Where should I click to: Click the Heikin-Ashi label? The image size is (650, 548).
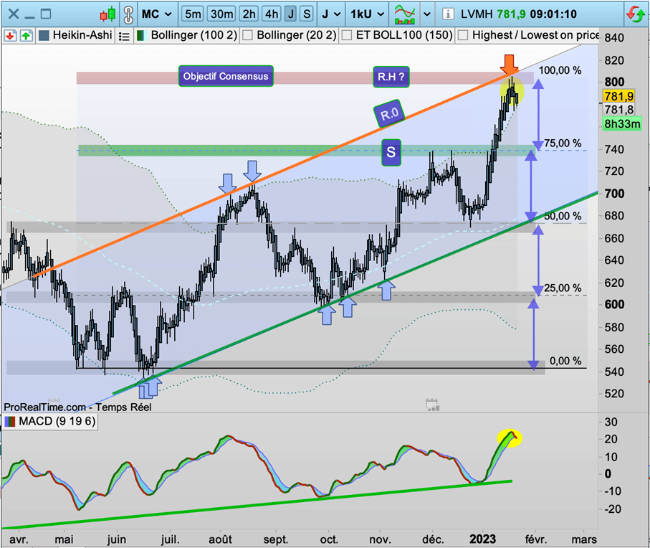(82, 35)
